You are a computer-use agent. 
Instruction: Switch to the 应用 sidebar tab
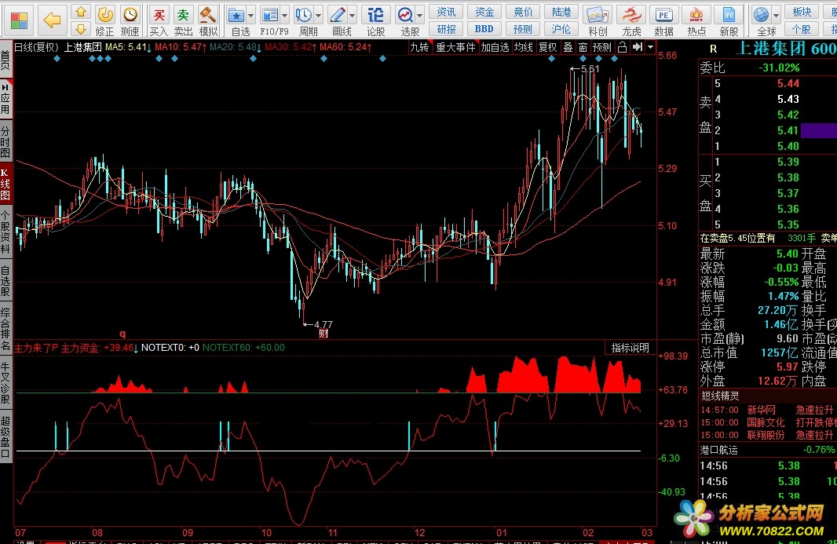tap(5, 99)
